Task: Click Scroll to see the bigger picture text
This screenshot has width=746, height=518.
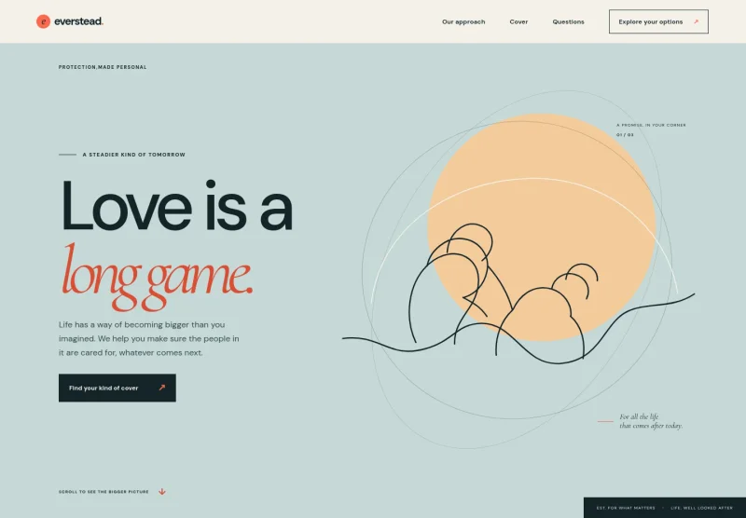Action: pos(104,492)
